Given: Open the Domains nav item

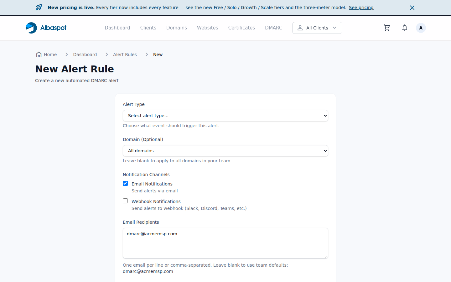Looking at the screenshot, I should coord(177,28).
